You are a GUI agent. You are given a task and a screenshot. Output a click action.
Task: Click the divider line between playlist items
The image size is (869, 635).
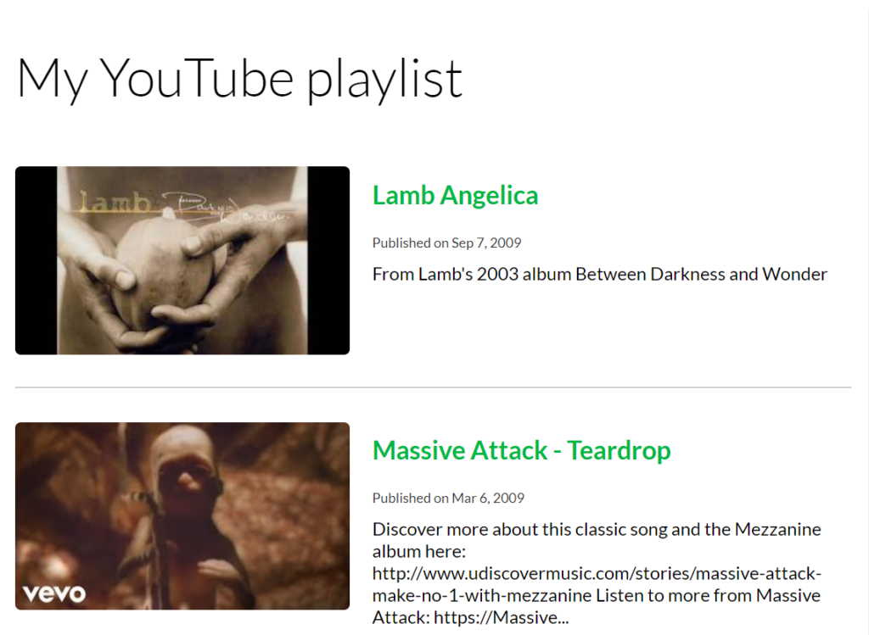(434, 387)
